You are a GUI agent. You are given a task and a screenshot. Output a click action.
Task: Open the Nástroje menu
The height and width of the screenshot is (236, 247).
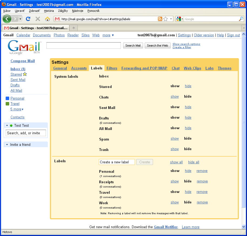[x=78, y=11]
